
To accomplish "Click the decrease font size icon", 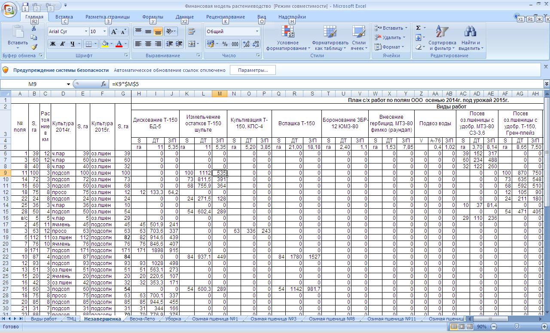I will click(123, 31).
